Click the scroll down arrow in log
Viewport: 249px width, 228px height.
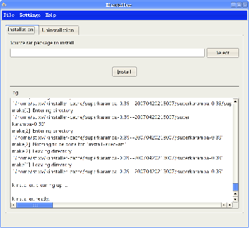(235, 199)
